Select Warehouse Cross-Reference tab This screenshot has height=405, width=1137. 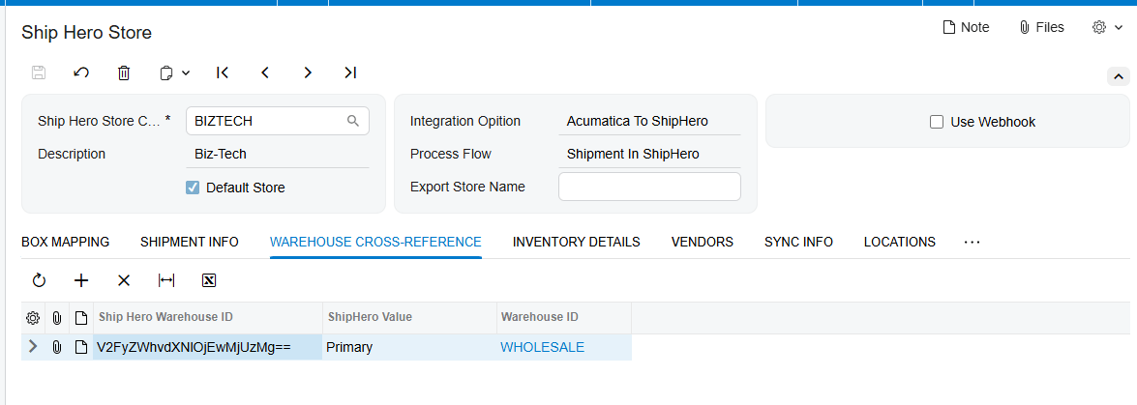pos(375,242)
